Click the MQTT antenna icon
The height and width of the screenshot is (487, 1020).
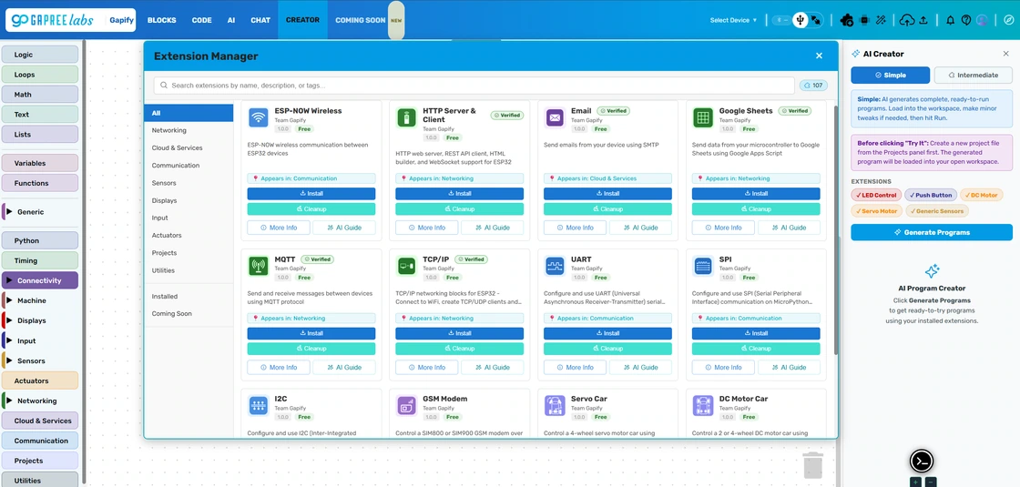coord(259,266)
